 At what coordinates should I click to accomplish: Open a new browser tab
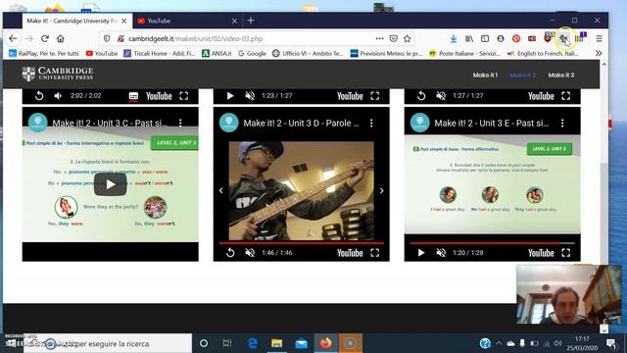[x=251, y=21]
